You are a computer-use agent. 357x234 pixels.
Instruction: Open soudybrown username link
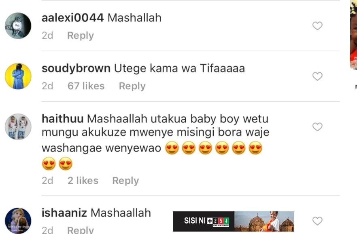(76, 68)
